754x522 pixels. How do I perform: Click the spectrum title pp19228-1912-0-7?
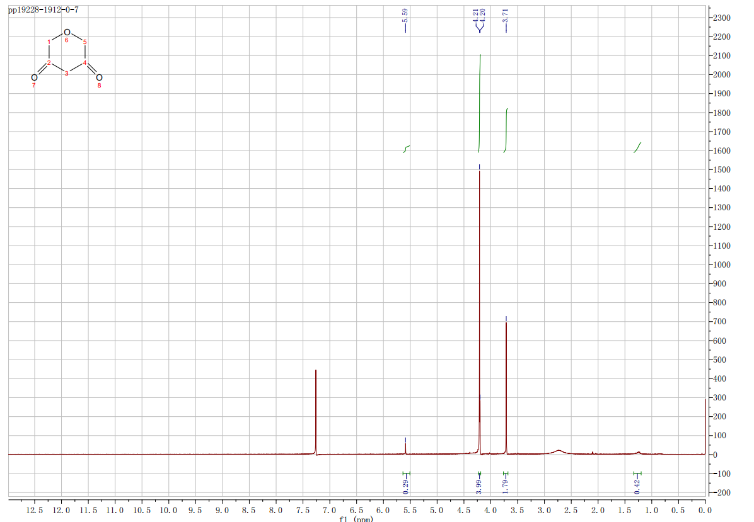pos(43,10)
